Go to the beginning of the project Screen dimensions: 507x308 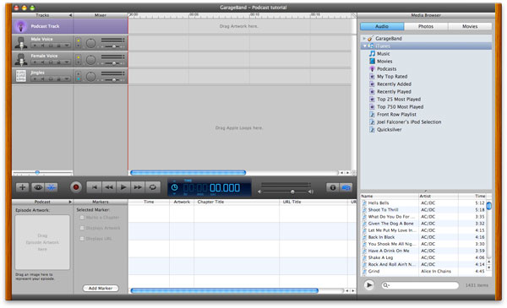click(94, 187)
